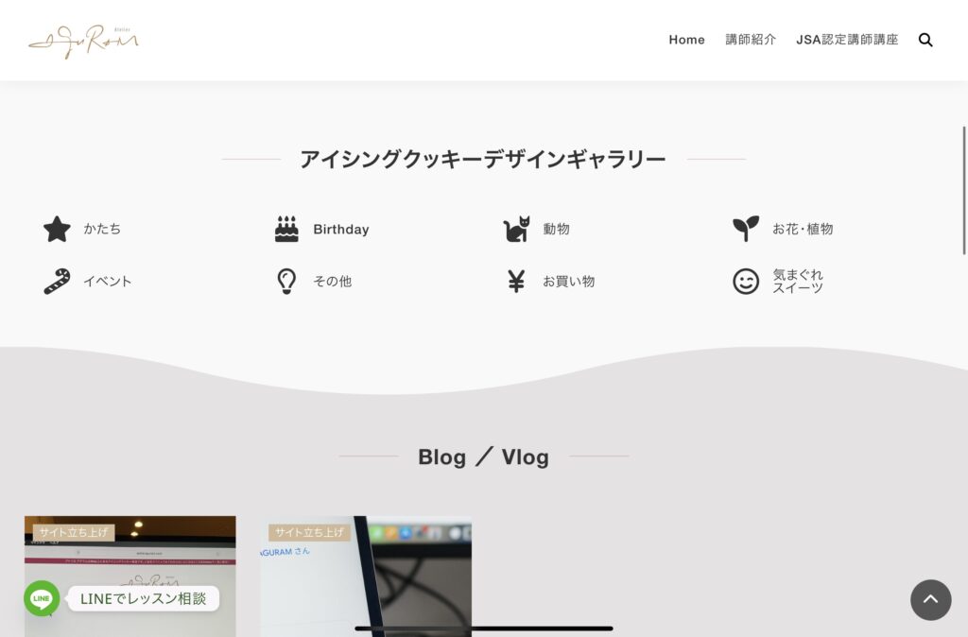
Task: Open the Birthday gallery link
Action: [340, 229]
